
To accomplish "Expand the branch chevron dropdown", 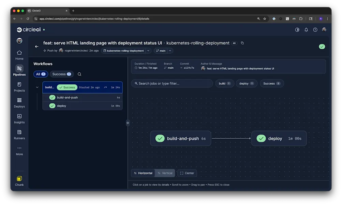I will (x=170, y=51).
